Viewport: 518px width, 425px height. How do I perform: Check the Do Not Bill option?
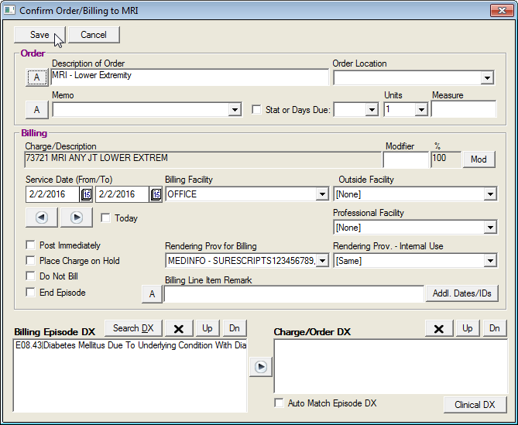(x=30, y=276)
